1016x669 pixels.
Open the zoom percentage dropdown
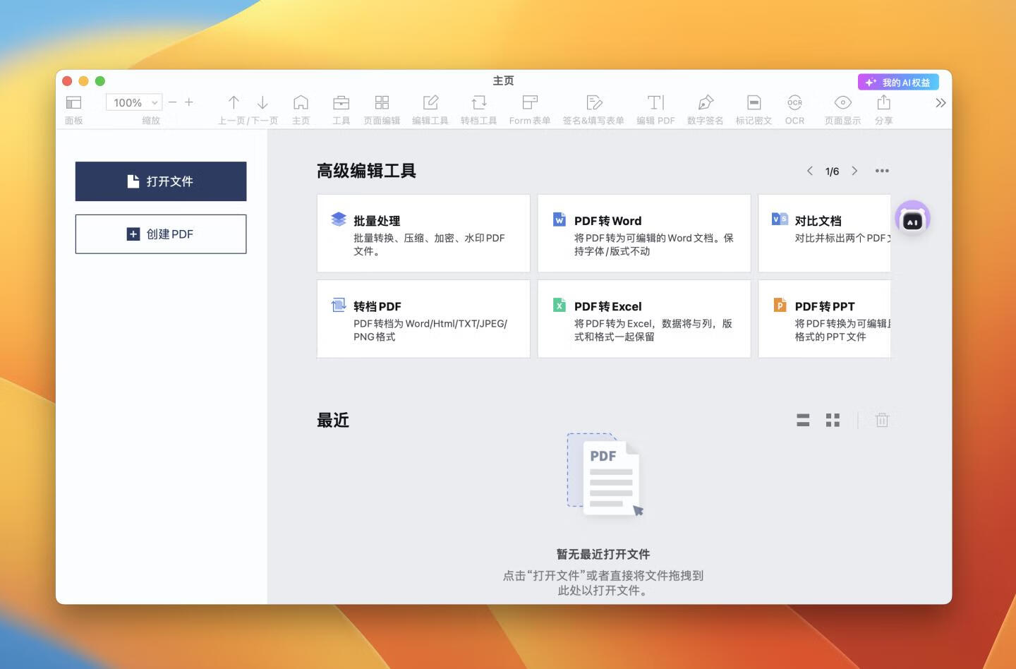click(x=134, y=102)
